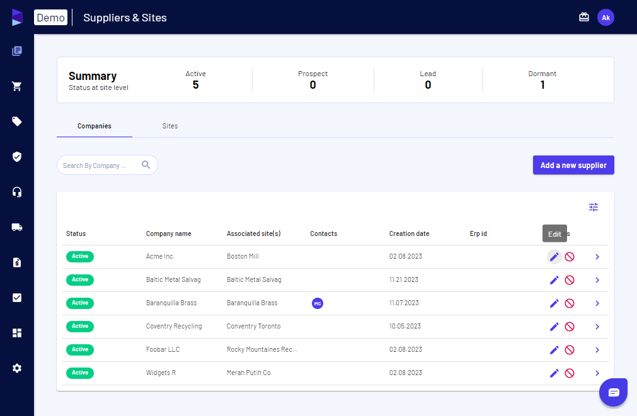Open the documents library sidebar icon
This screenshot has height=416, width=637.
click(x=17, y=51)
